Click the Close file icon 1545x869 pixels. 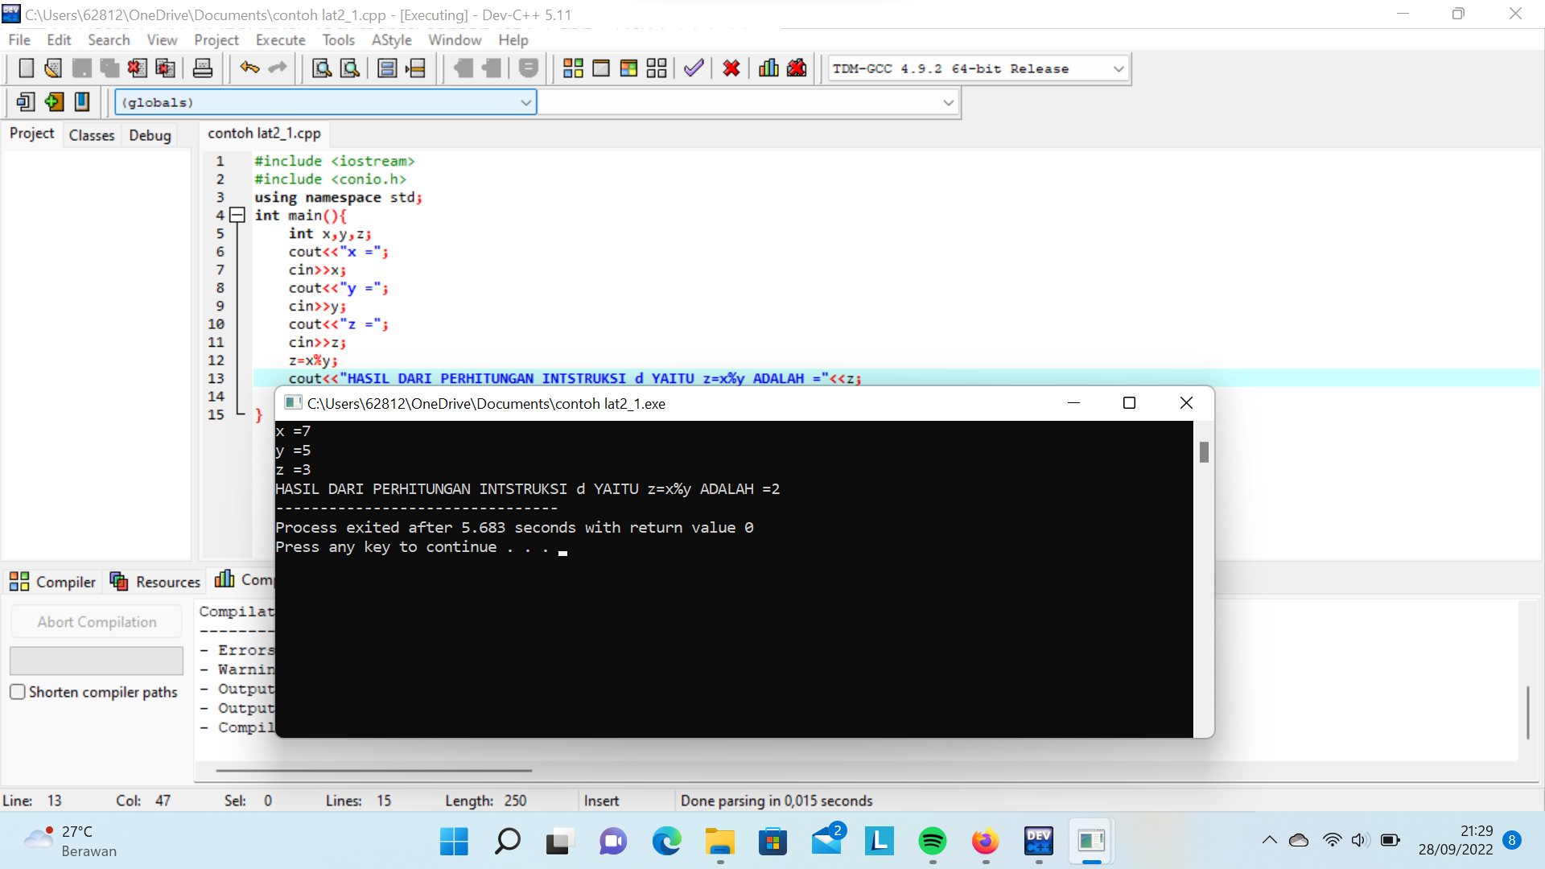pos(137,68)
